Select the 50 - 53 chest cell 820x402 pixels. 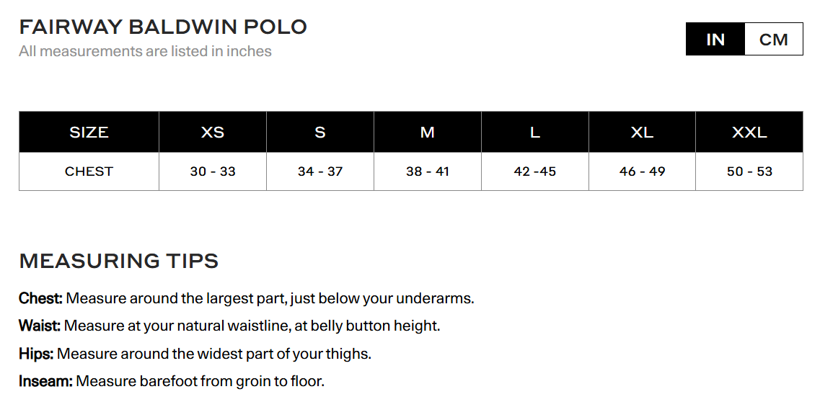click(x=749, y=171)
